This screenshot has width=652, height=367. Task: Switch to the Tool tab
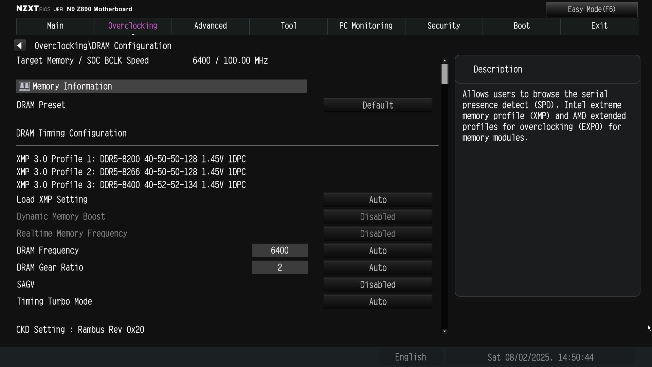pyautogui.click(x=288, y=26)
